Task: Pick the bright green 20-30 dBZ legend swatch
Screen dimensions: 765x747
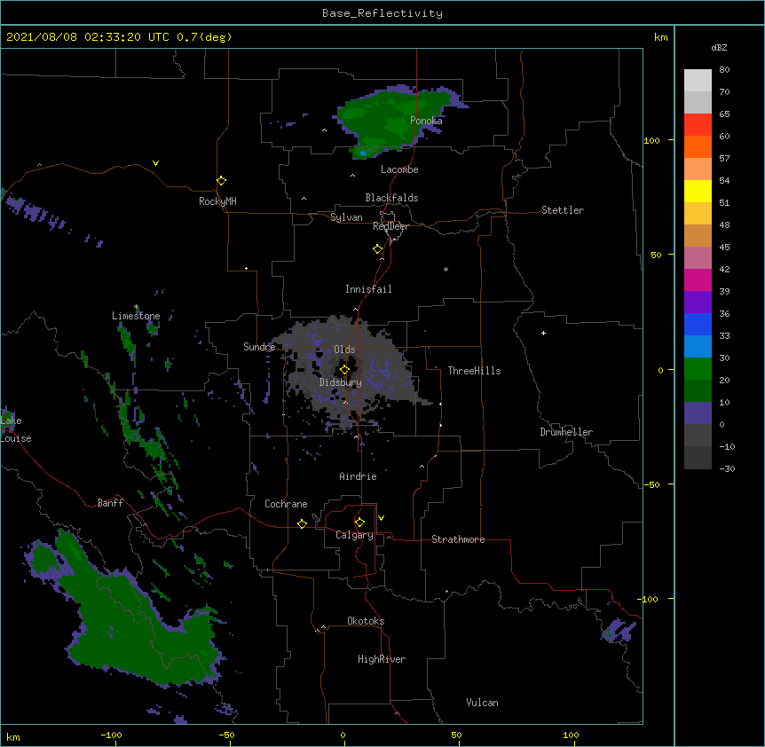Action: [698, 369]
